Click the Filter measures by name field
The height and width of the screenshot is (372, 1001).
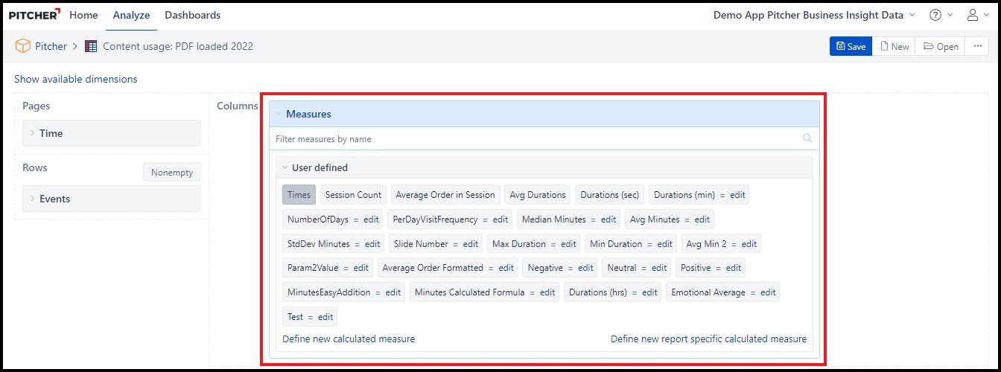click(536, 139)
